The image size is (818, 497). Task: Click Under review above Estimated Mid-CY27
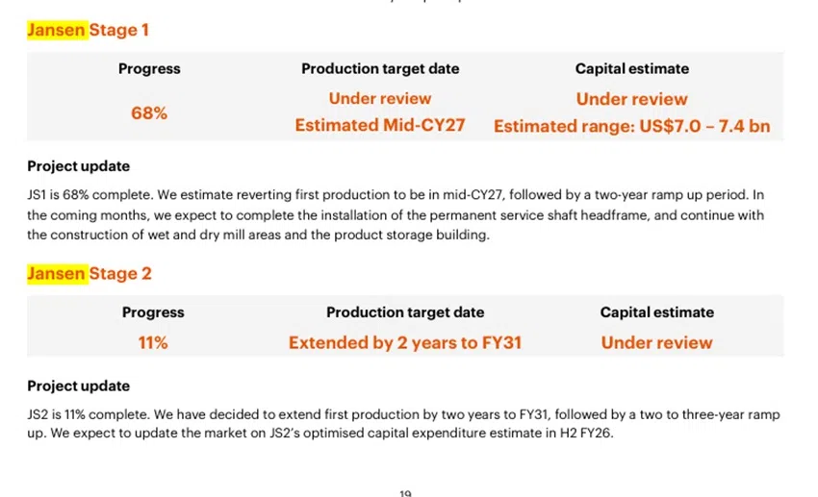pyautogui.click(x=380, y=98)
